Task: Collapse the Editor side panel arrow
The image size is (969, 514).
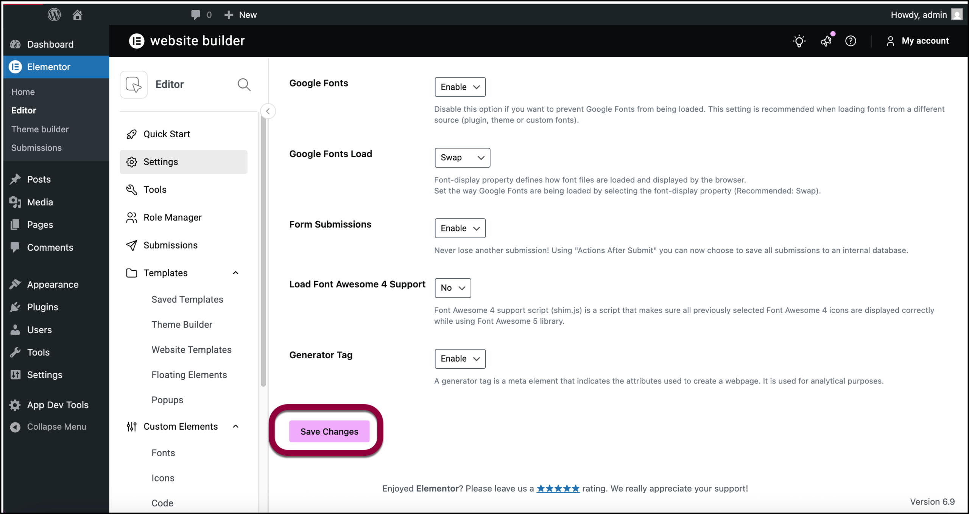Action: [268, 111]
